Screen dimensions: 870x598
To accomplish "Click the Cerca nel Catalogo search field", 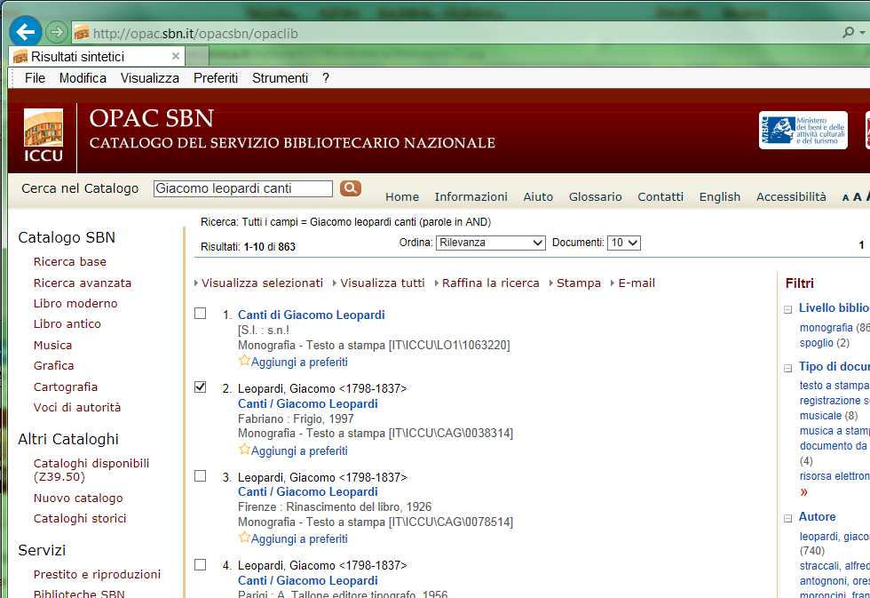I will [243, 188].
